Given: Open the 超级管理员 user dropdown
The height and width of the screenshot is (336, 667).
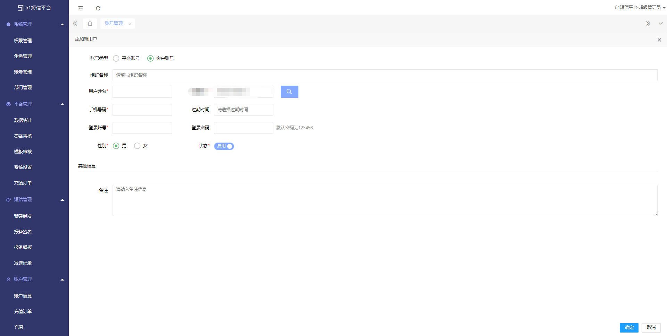Looking at the screenshot, I should tap(640, 7).
